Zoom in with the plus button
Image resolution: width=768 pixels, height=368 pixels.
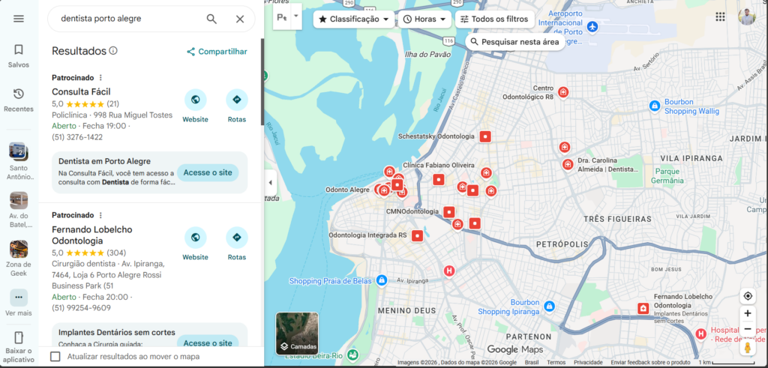(x=748, y=313)
